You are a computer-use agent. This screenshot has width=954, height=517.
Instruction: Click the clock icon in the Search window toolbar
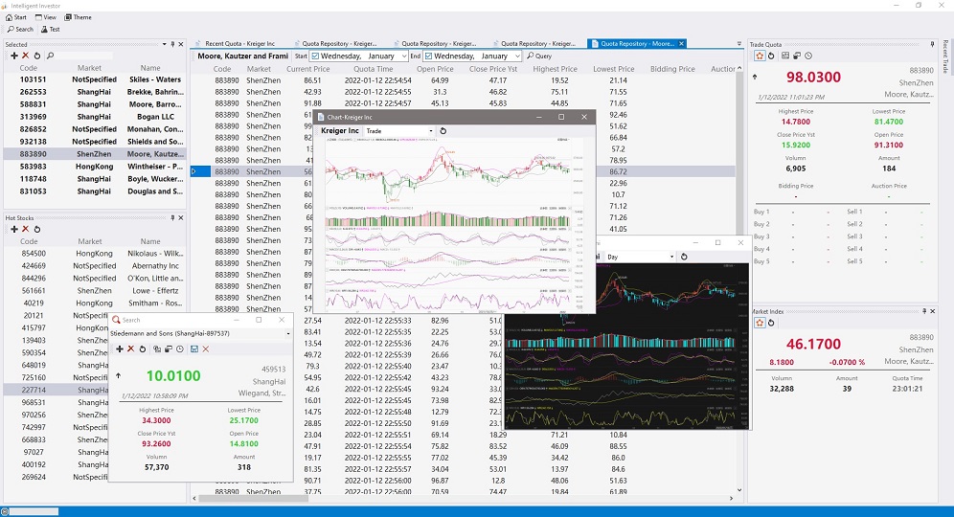(179, 349)
